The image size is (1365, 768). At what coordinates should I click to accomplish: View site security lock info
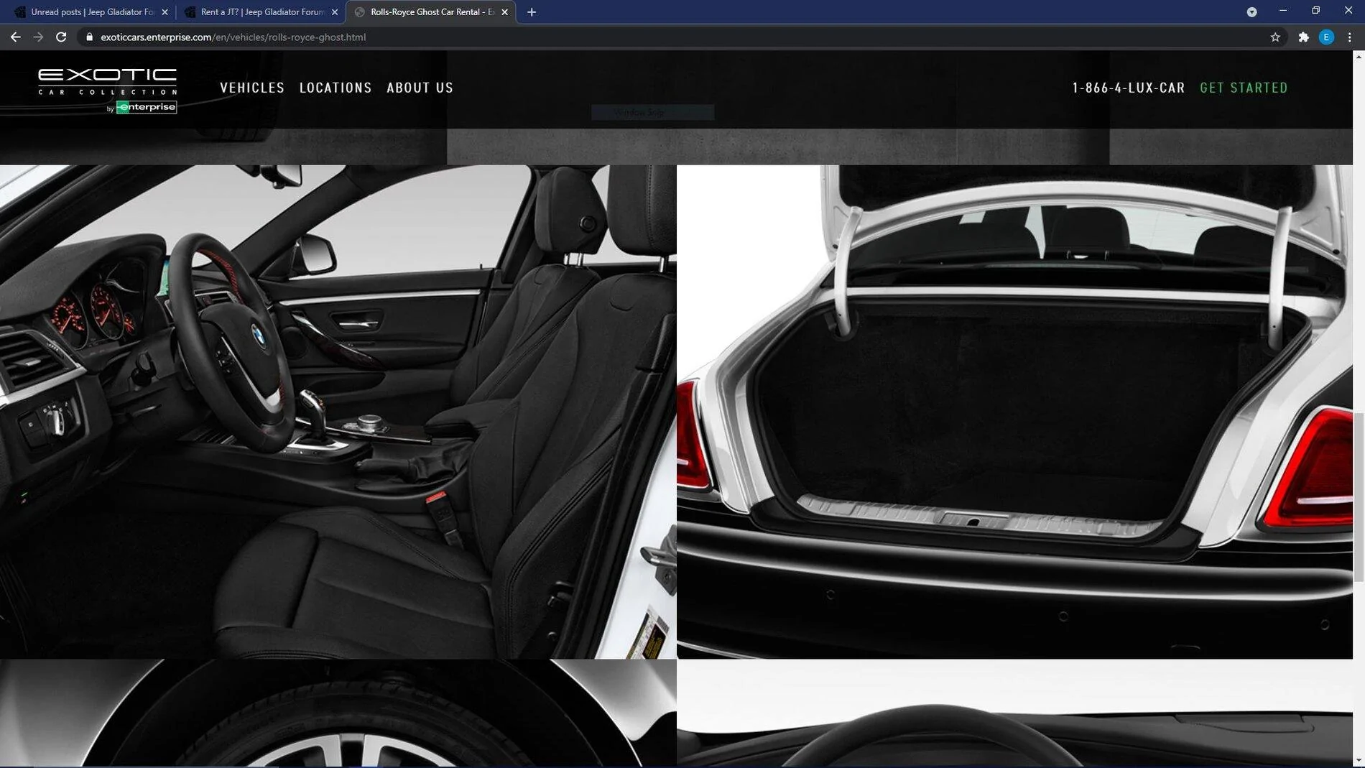click(x=89, y=37)
